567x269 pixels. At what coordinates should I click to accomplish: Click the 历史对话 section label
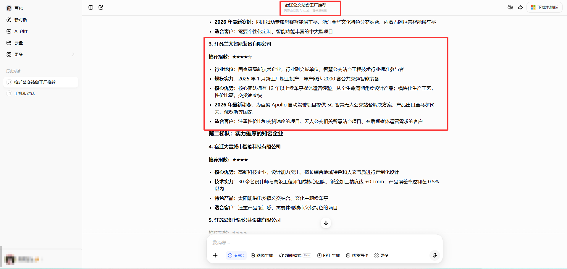pos(13,71)
